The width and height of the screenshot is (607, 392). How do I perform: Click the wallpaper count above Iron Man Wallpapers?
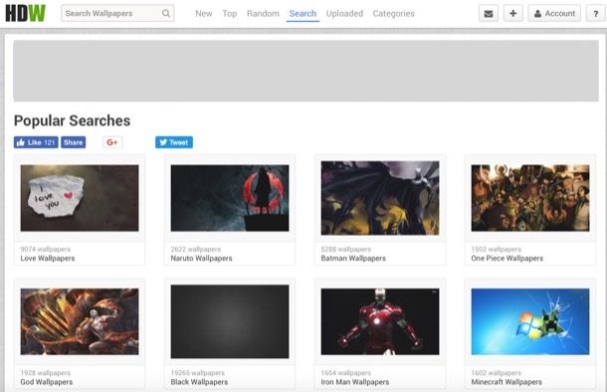(345, 373)
